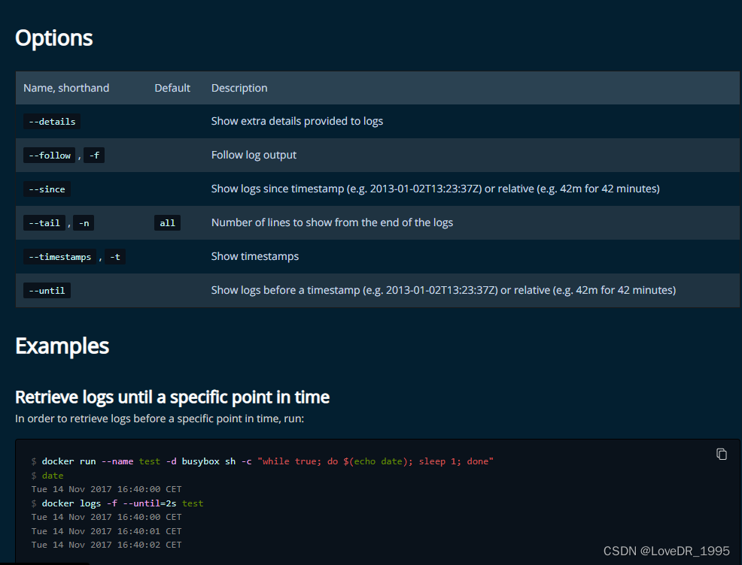Click the 'all' default value tag

pos(167,223)
